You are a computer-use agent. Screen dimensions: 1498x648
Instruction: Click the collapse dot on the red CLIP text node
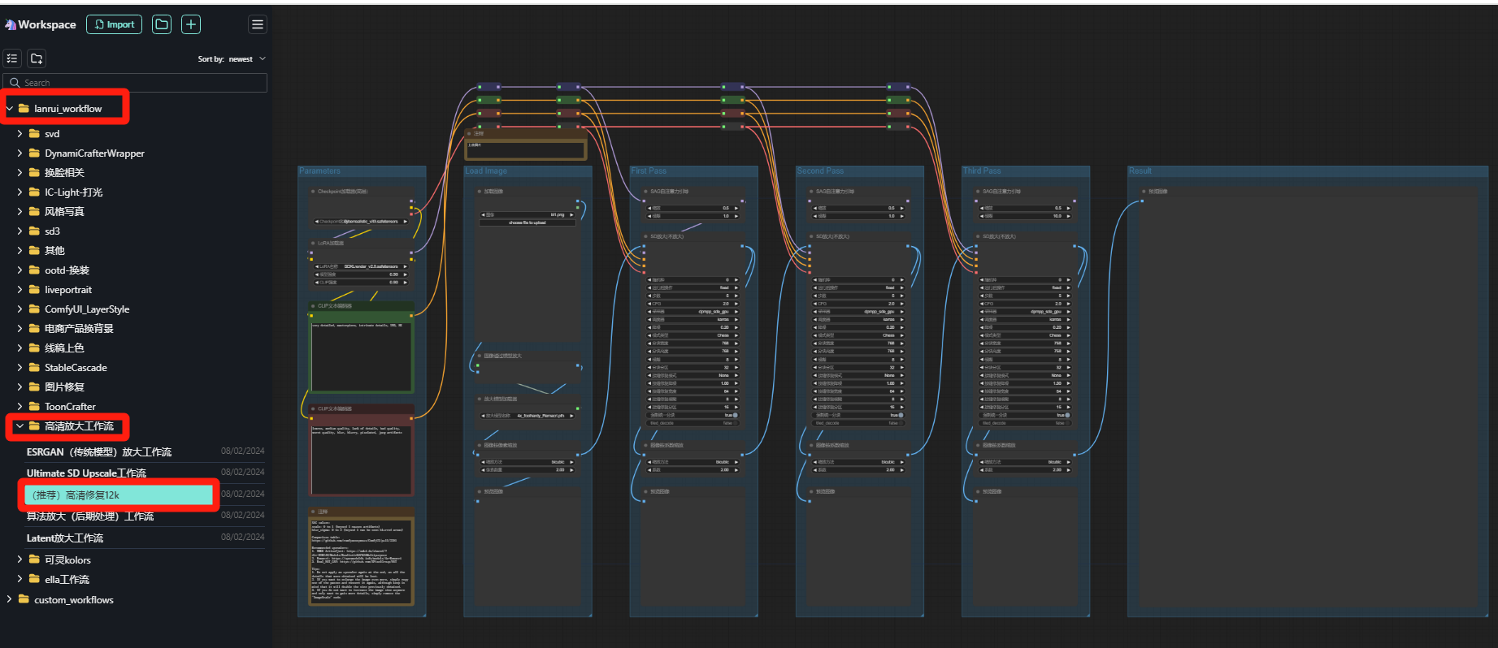[313, 409]
